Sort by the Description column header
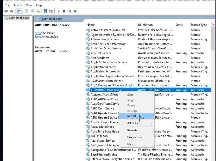Image resolution: width=216 pixels, height=161 pixels. pos(155,25)
